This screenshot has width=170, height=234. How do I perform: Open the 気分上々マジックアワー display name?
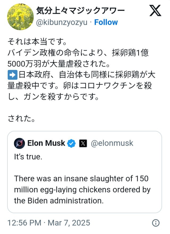(80, 11)
